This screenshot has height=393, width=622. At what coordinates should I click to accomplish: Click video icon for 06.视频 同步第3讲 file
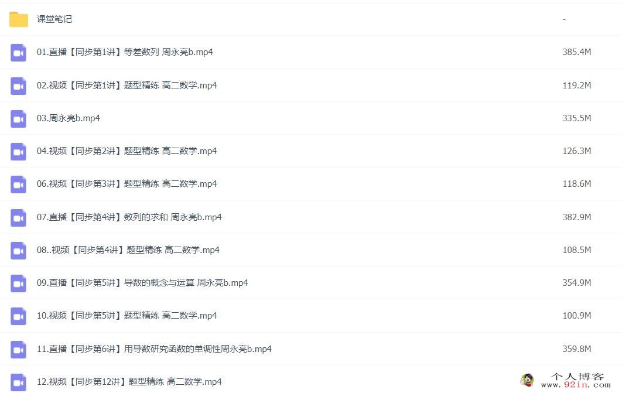(x=18, y=184)
